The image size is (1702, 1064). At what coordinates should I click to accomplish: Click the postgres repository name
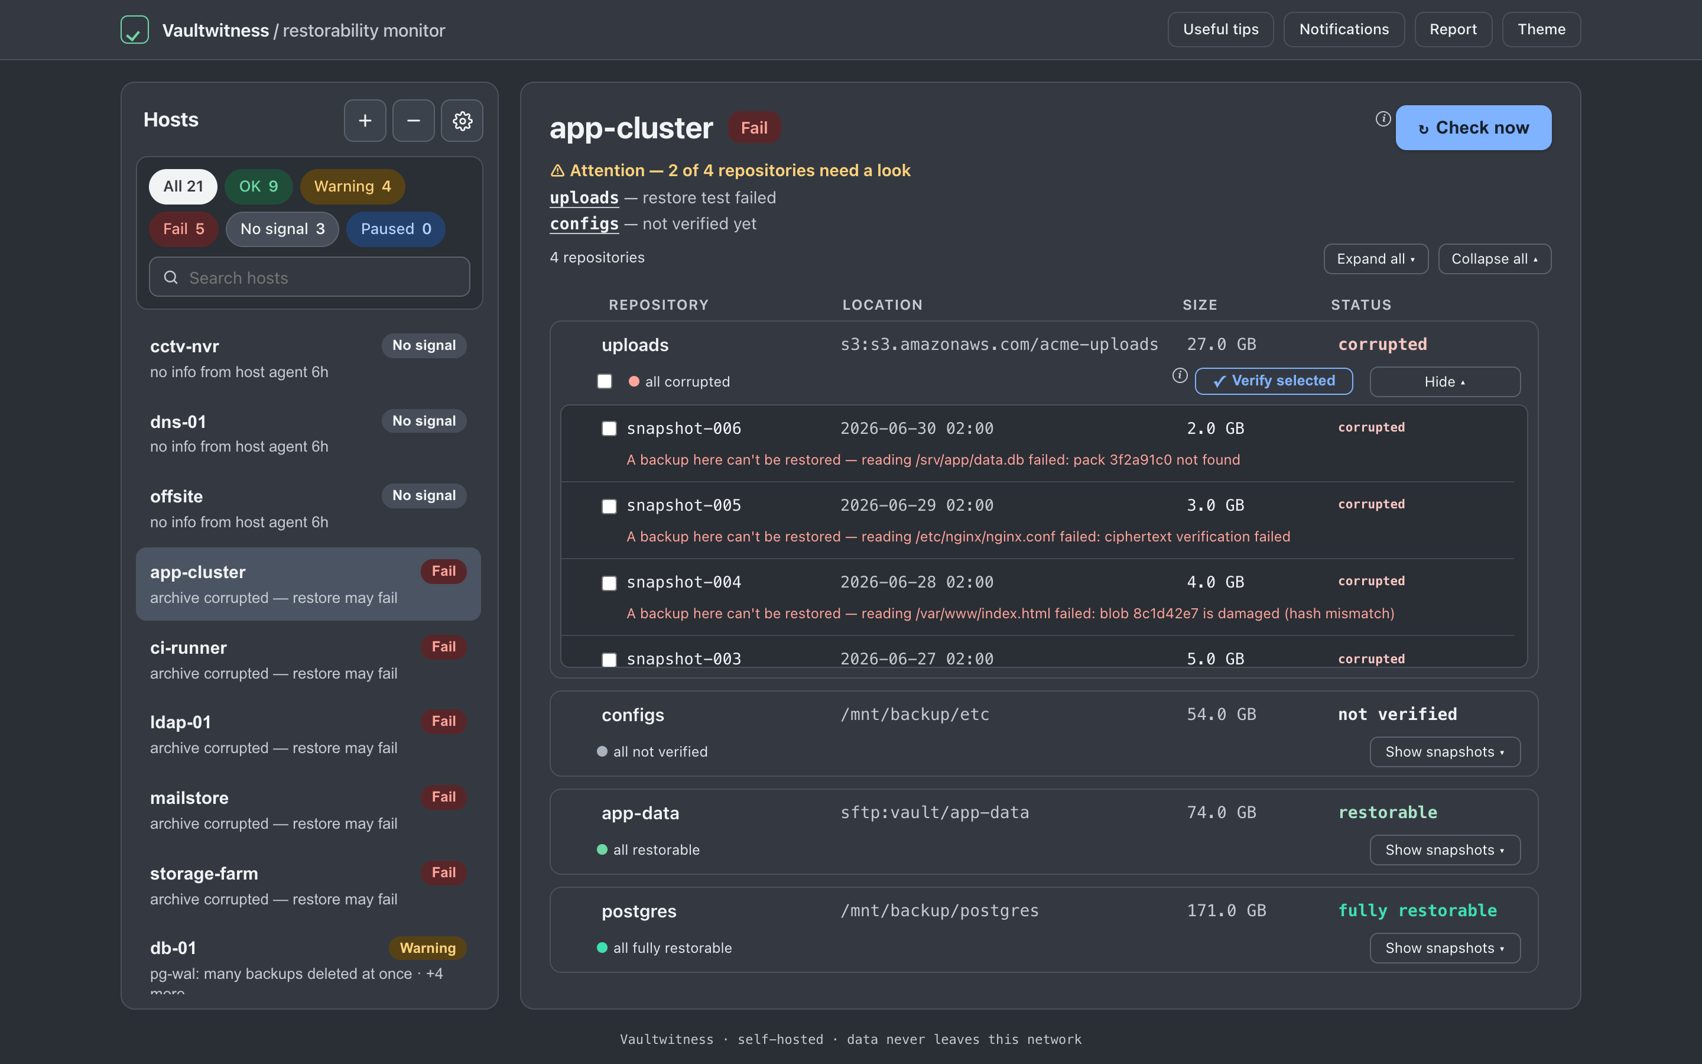639,911
